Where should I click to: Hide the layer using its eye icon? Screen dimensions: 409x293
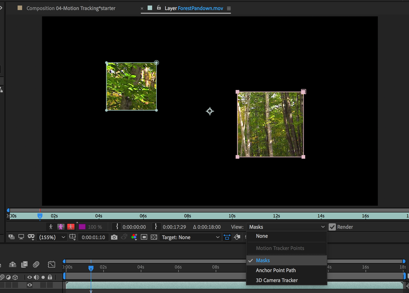[29, 285]
